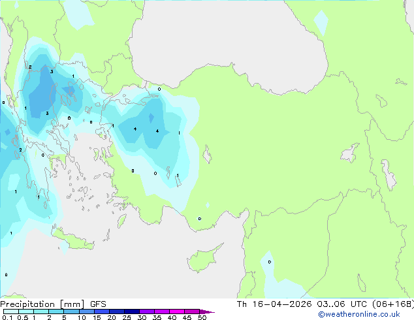Click the 0.1–0.5 mm legend color swatch
The width and height of the screenshot is (414, 320).
click(11, 312)
